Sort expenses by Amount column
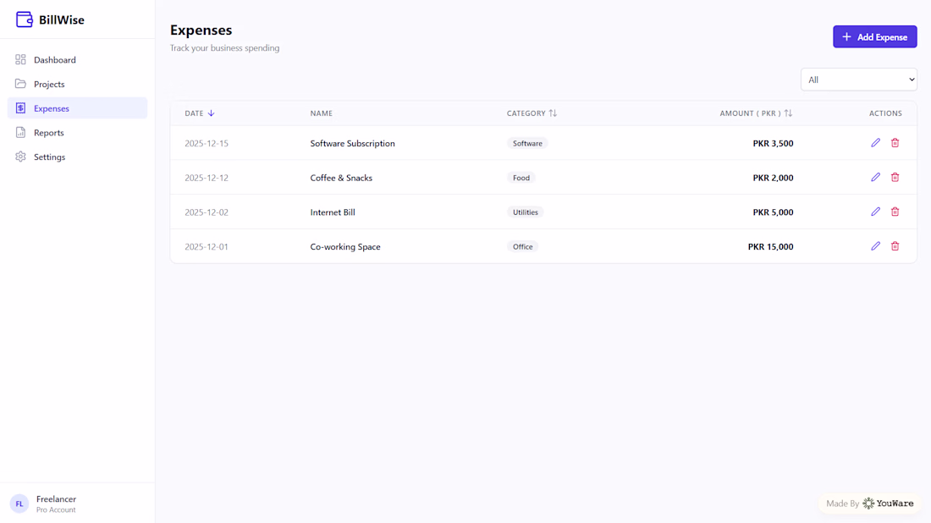This screenshot has height=523, width=931. click(x=756, y=113)
